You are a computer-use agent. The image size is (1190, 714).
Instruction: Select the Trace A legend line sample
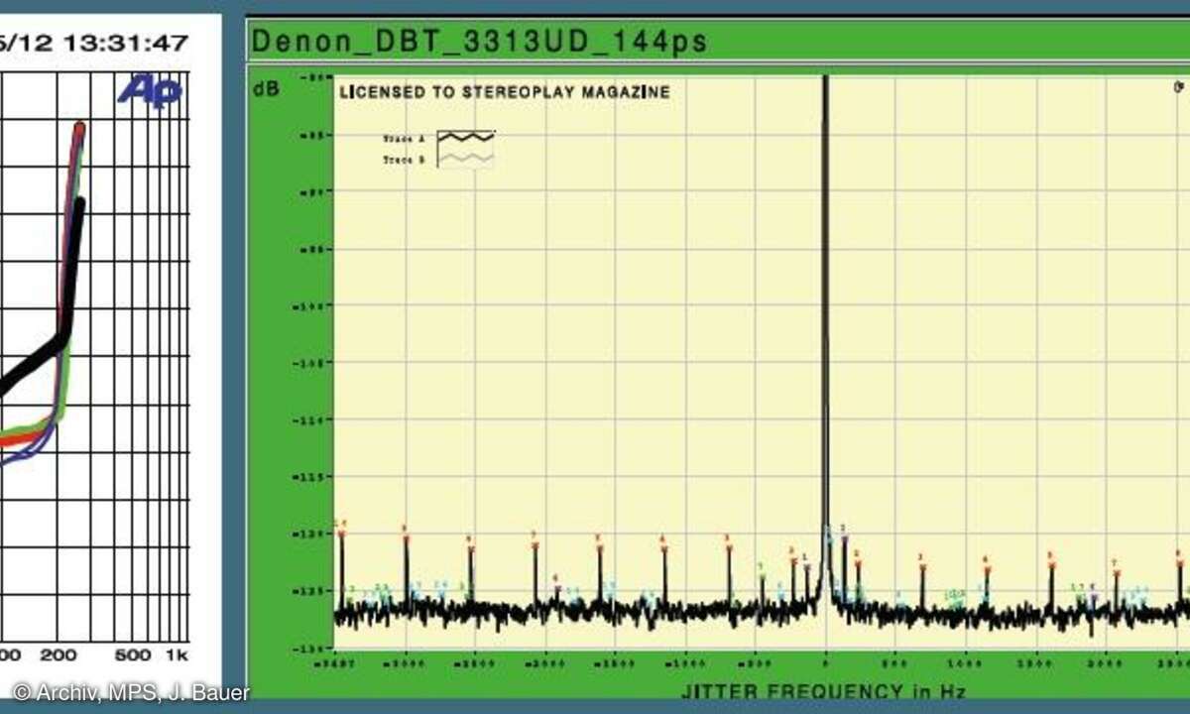click(466, 137)
